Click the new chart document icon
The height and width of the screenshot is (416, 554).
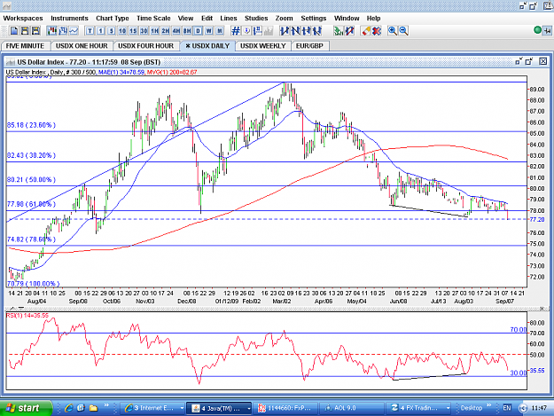[14, 31]
